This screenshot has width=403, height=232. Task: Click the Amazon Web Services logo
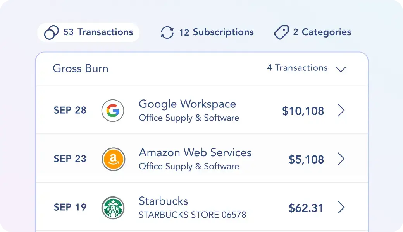coord(113,159)
